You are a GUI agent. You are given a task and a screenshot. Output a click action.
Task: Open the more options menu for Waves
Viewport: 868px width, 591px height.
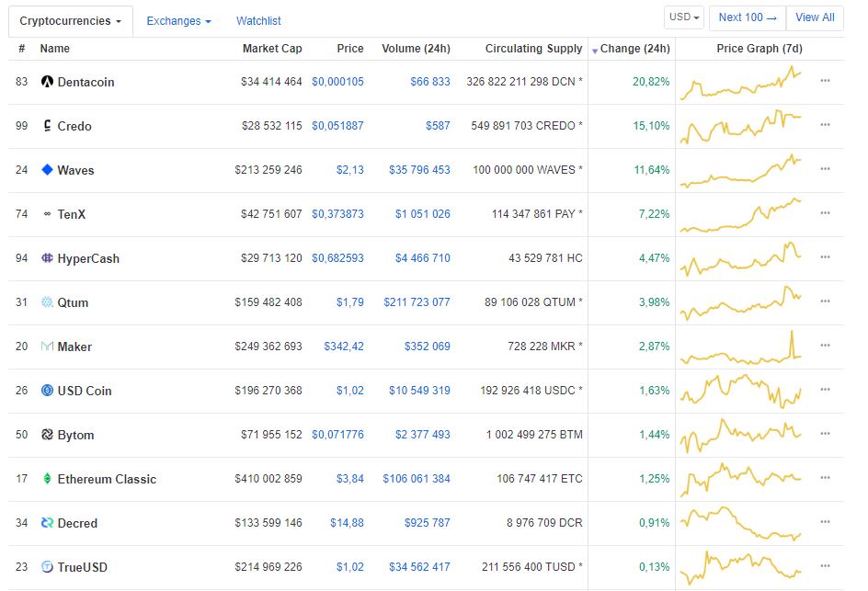(825, 169)
